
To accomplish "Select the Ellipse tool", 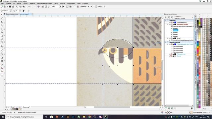I will click(2, 39).
